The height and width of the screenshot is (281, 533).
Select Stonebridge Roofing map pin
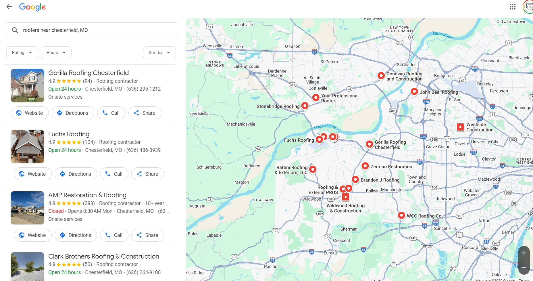[305, 106]
